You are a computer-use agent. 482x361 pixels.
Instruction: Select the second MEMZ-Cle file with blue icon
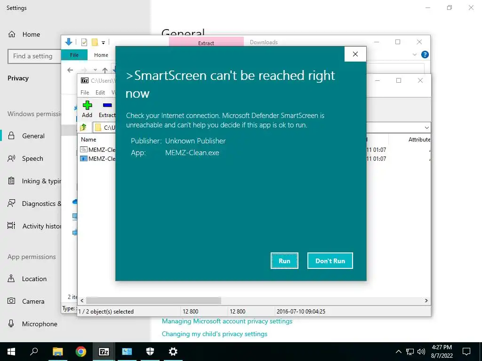98,159
